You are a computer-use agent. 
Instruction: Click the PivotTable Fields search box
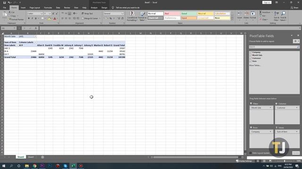(x=274, y=47)
